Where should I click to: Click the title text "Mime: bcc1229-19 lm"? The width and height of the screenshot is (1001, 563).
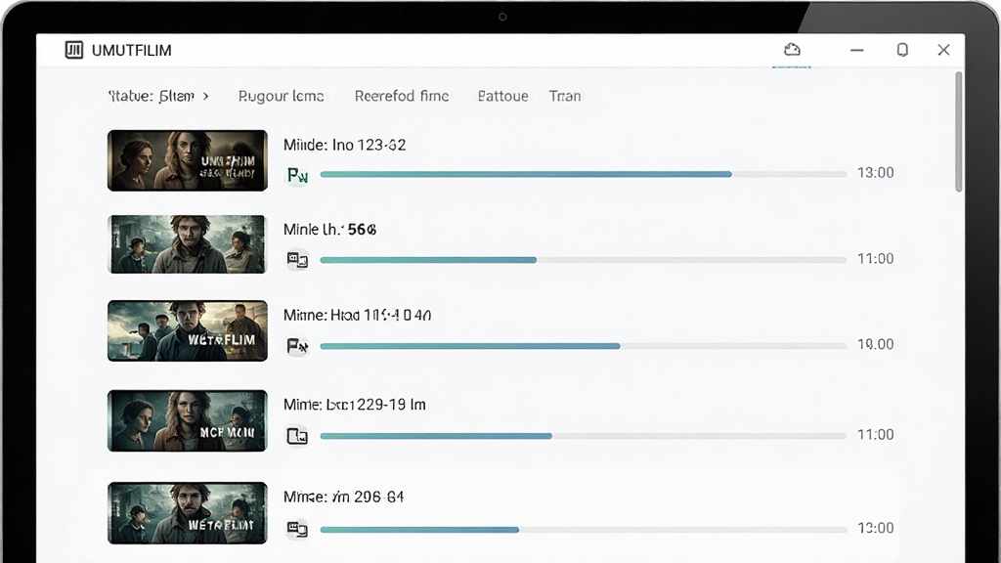(x=354, y=405)
